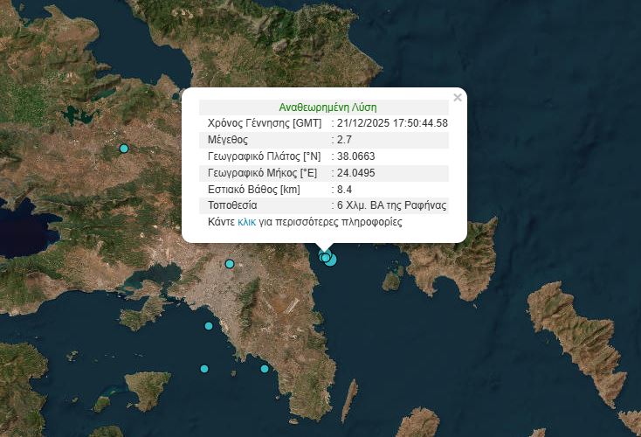
Task: Click the origin time value 21/12/2025 17:50:44.58
Action: 393,123
